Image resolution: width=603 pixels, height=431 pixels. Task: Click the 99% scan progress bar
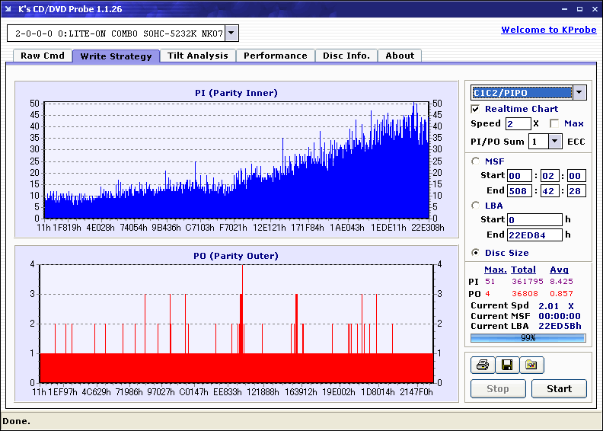click(528, 338)
